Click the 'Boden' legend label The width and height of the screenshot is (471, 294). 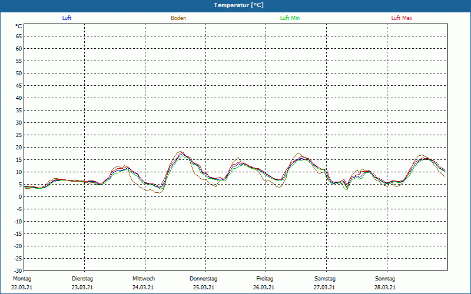[178, 18]
